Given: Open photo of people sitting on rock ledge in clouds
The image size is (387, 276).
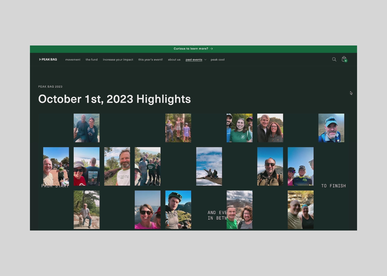Looking at the screenshot, I should click(209, 166).
